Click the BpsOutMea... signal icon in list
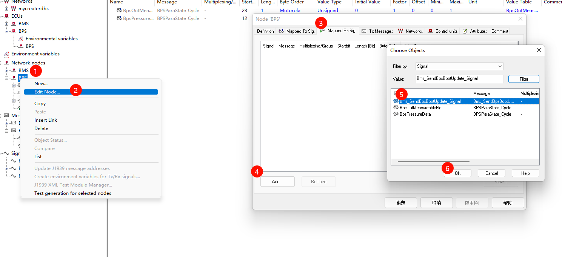Viewport: 562px width, 257px height. (x=120, y=11)
